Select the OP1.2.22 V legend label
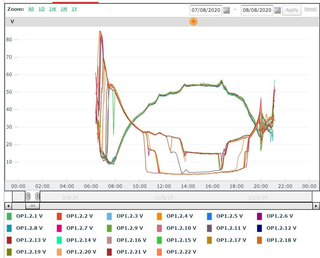This screenshot has width=320, height=258. 181,252
